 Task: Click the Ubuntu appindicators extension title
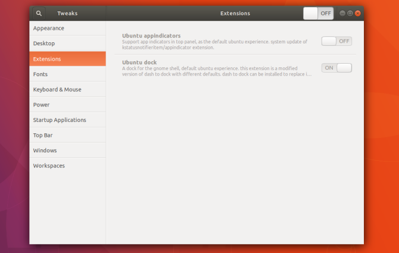151,36
